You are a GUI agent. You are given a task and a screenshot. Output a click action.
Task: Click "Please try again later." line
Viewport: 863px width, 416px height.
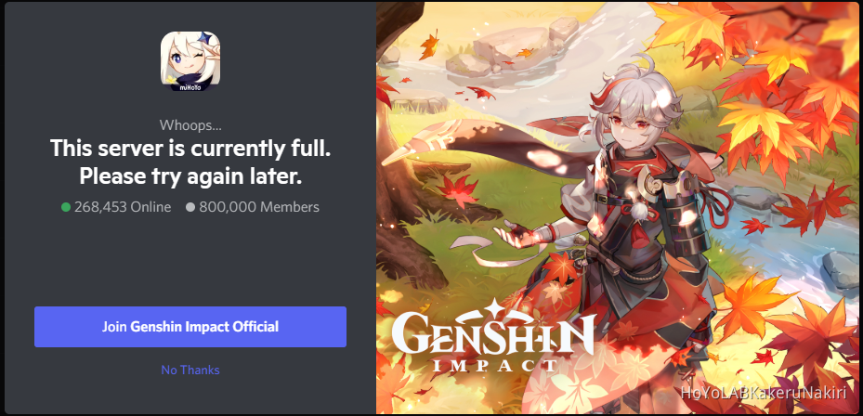click(190, 176)
